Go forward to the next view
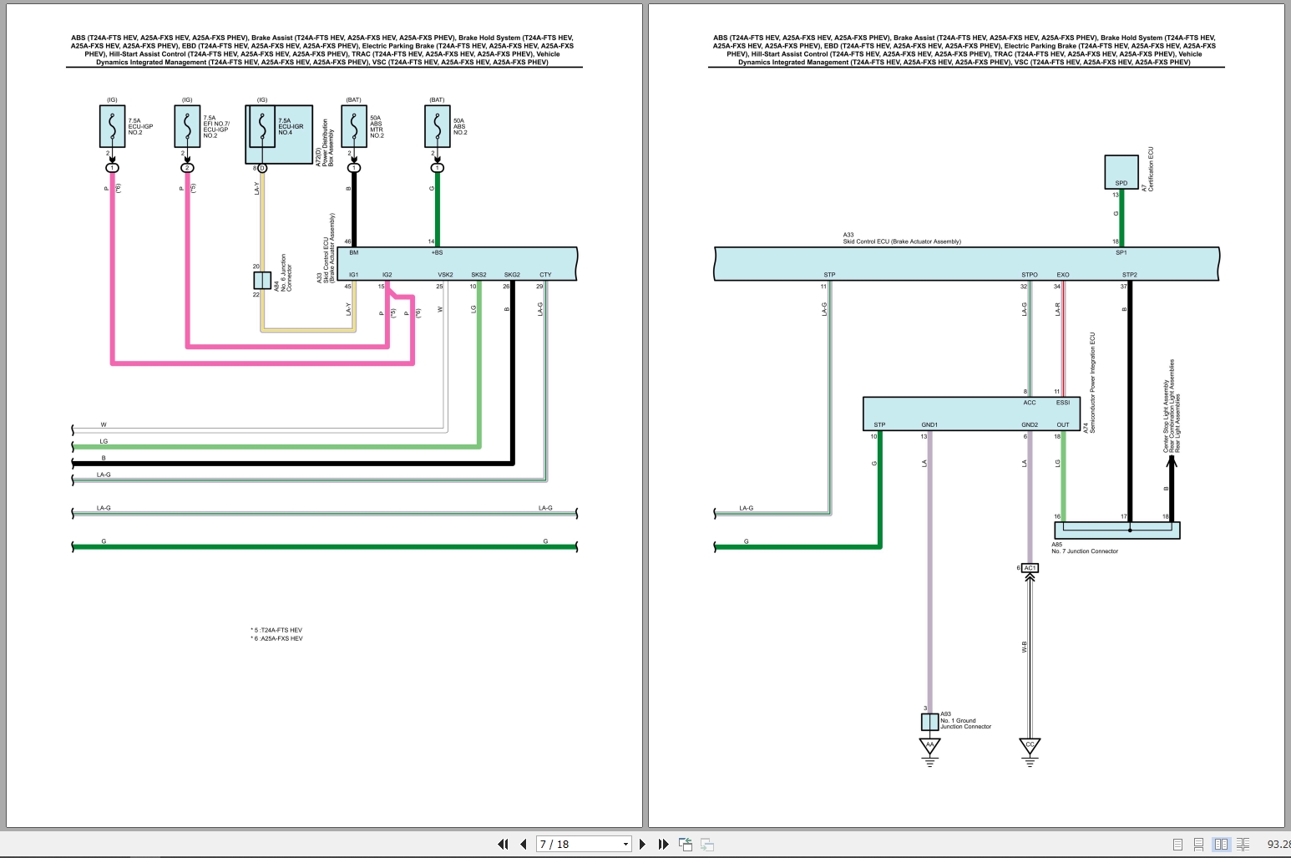The image size is (1291, 858). click(x=706, y=844)
